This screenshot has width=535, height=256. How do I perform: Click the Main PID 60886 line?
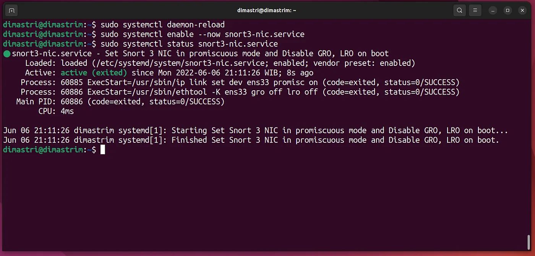[x=120, y=101]
